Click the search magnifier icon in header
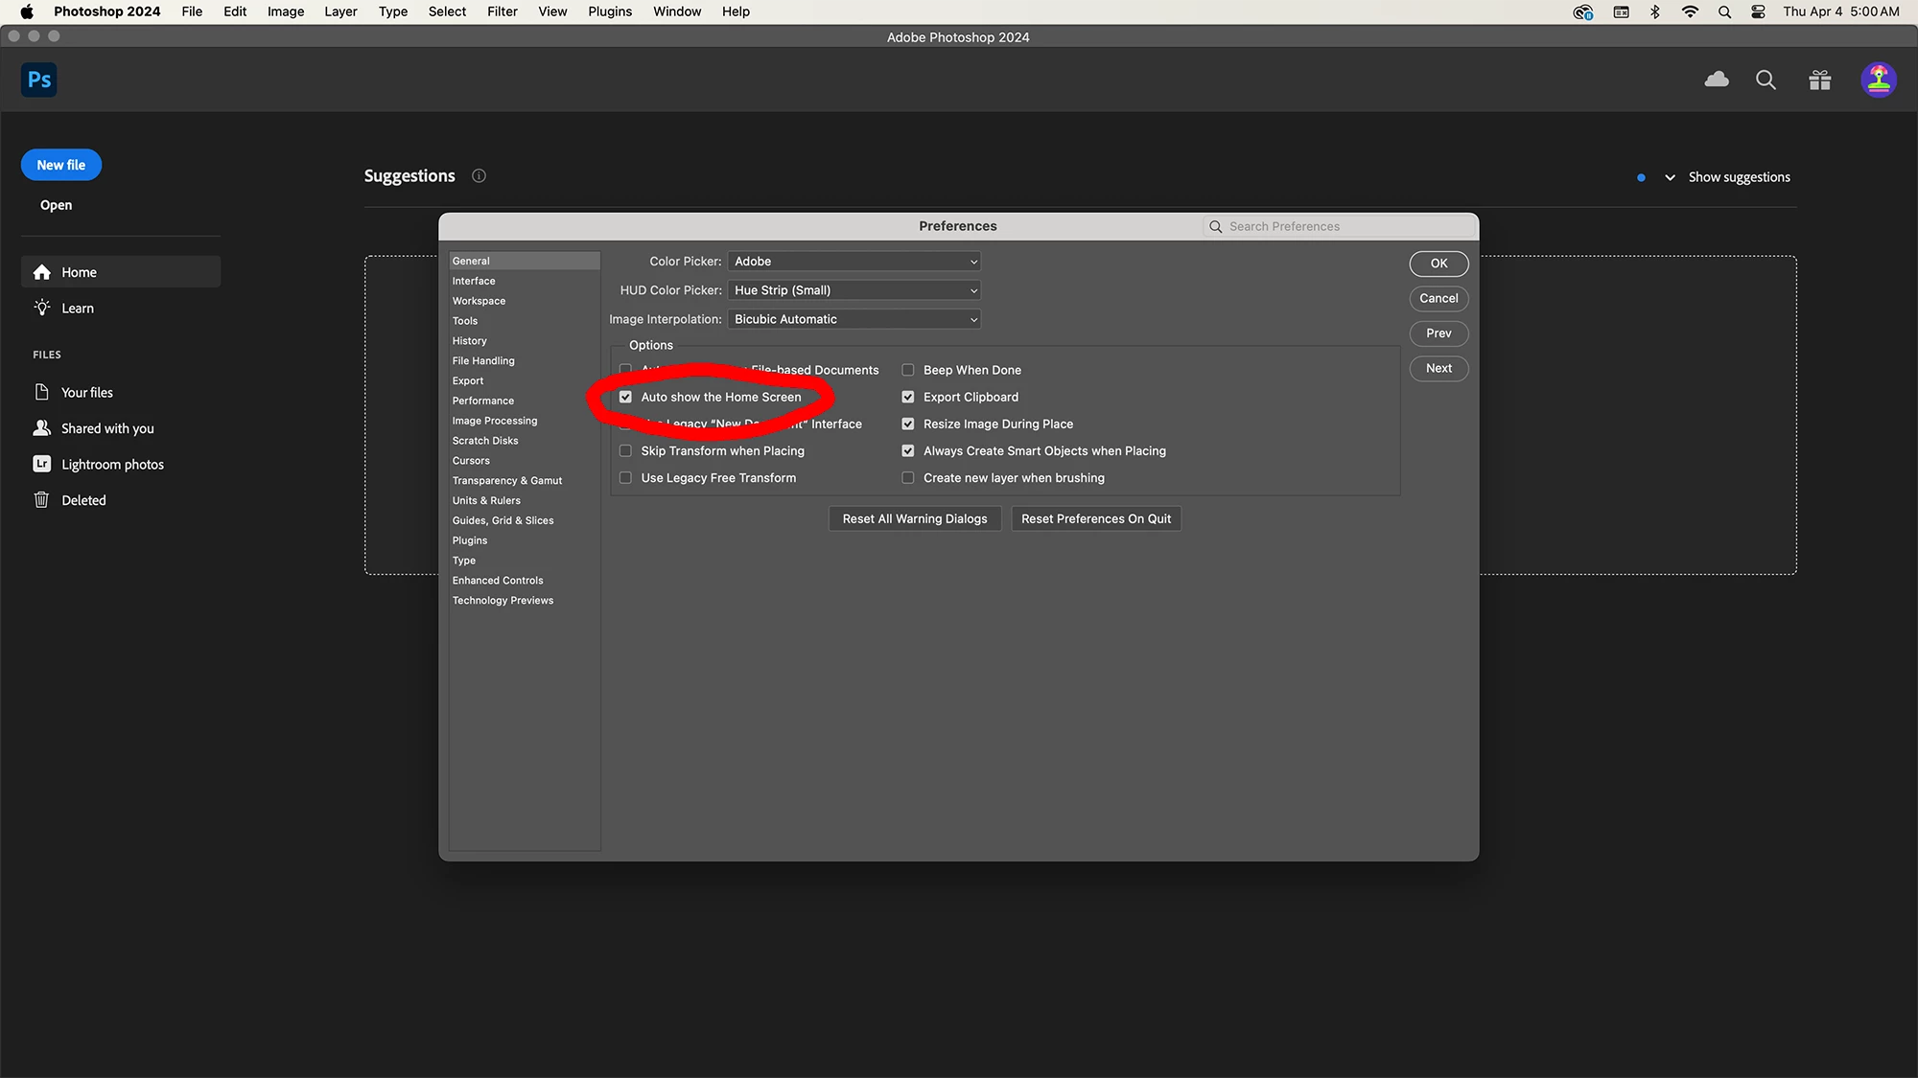 pos(1766,80)
